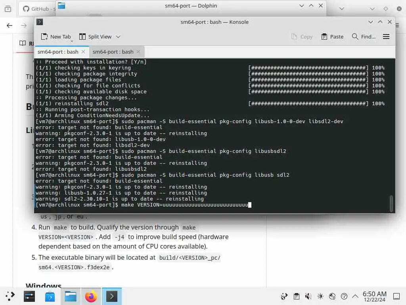406x305 pixels.
Task: Click the Konsole terminal icon in titlebar
Action: (x=40, y=22)
